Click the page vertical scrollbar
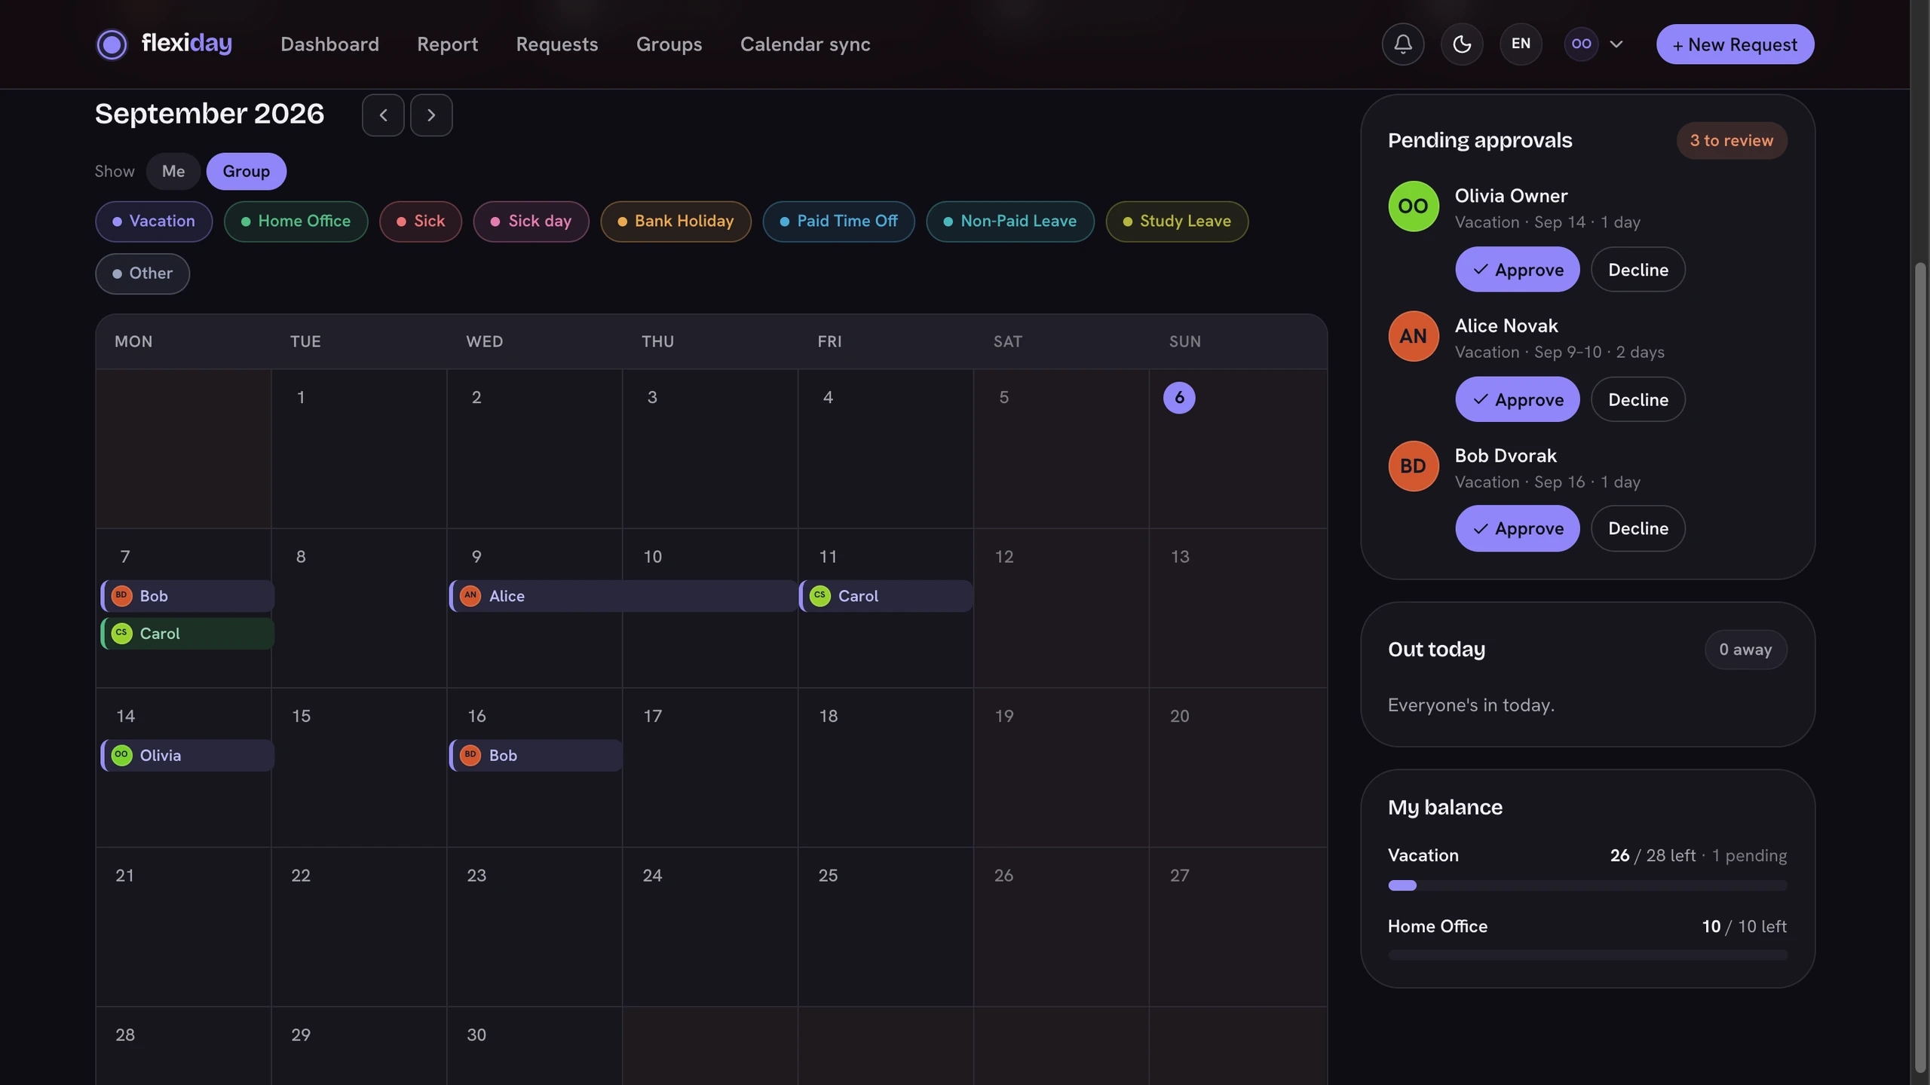 tap(1920, 667)
